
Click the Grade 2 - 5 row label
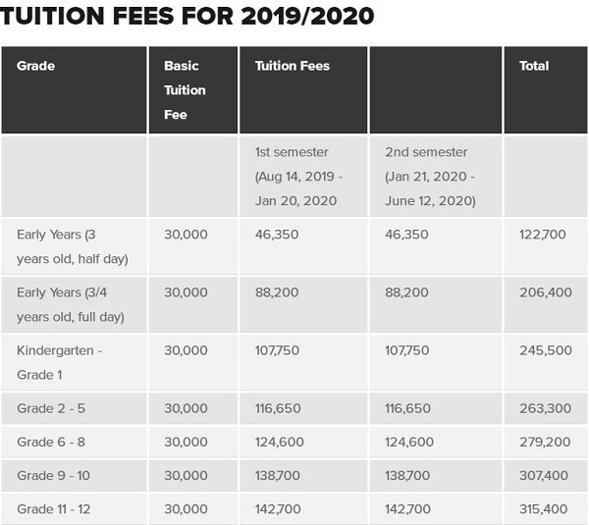click(51, 408)
